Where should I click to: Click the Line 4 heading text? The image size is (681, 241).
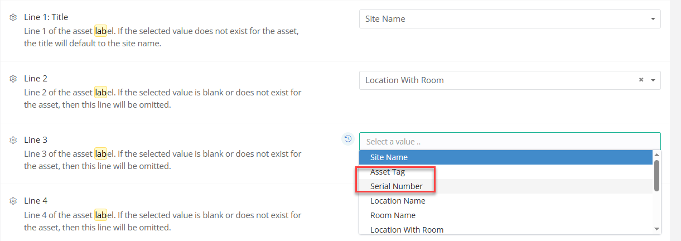click(x=36, y=201)
